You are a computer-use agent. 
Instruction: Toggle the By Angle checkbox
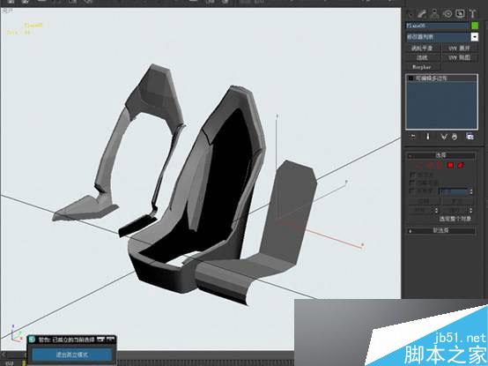[x=411, y=190]
